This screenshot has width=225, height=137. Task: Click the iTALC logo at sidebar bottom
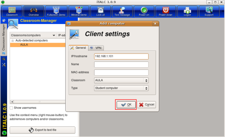4,133
